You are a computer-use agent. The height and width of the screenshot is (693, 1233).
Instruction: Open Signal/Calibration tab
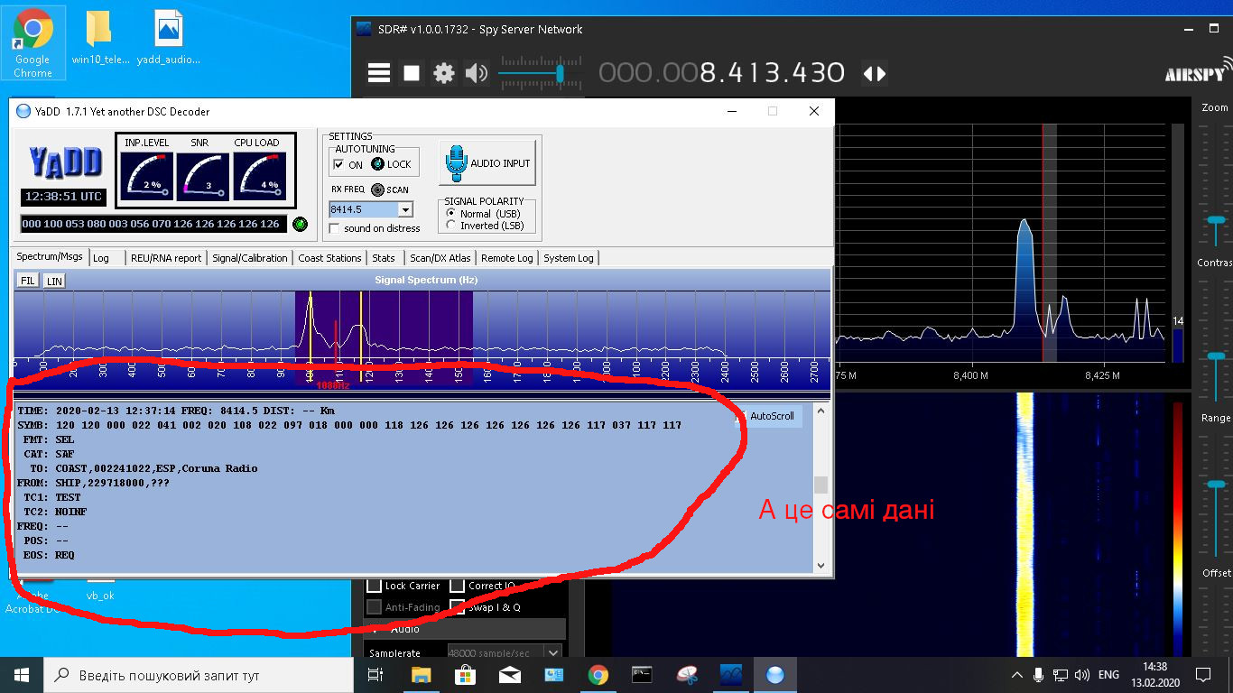250,258
